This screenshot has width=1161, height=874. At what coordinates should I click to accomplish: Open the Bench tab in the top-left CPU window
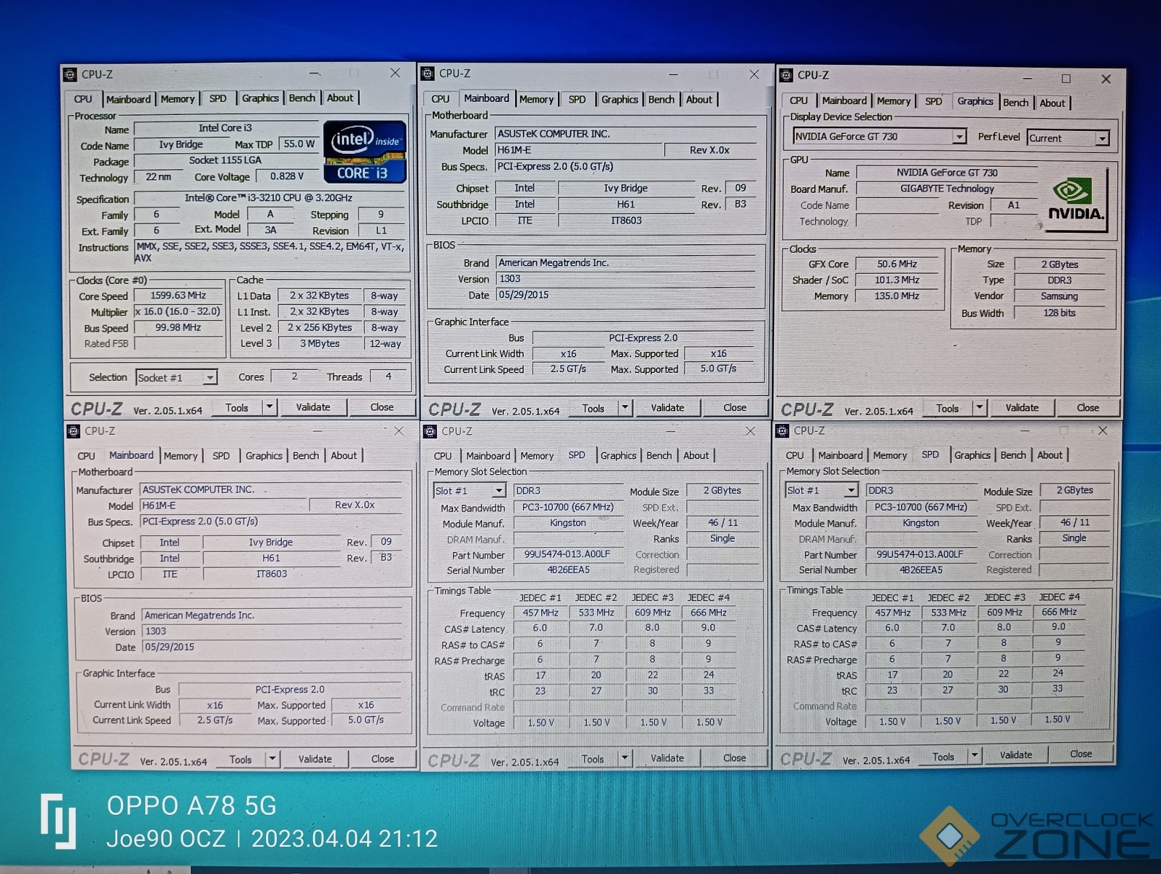302,98
